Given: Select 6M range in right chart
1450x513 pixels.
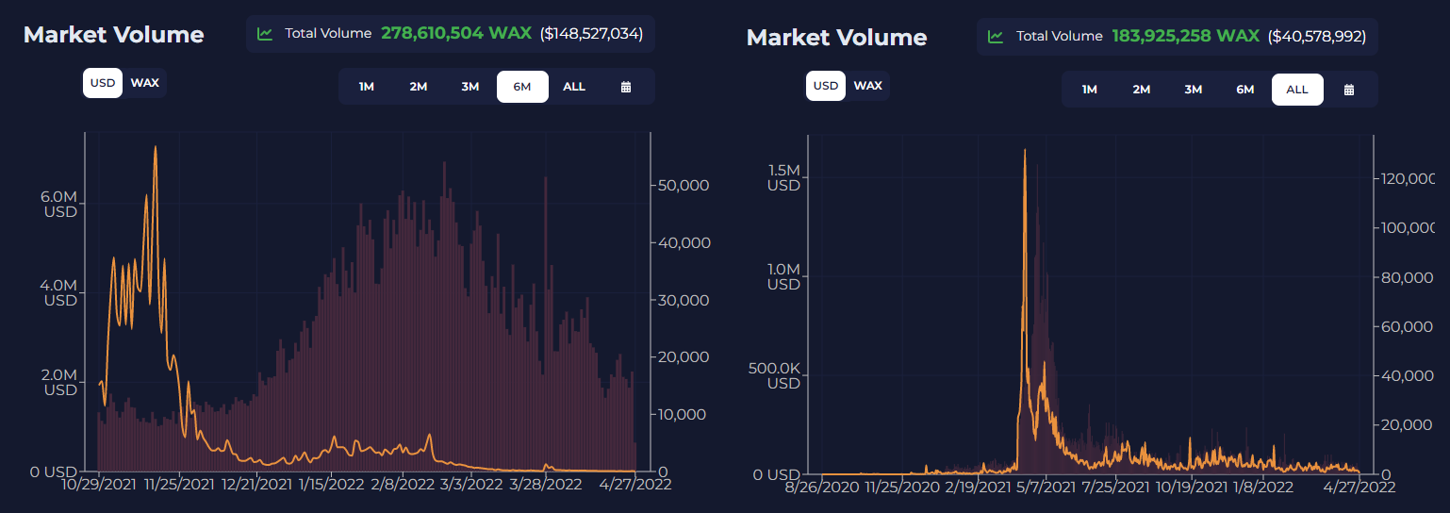Looking at the screenshot, I should click(1245, 90).
